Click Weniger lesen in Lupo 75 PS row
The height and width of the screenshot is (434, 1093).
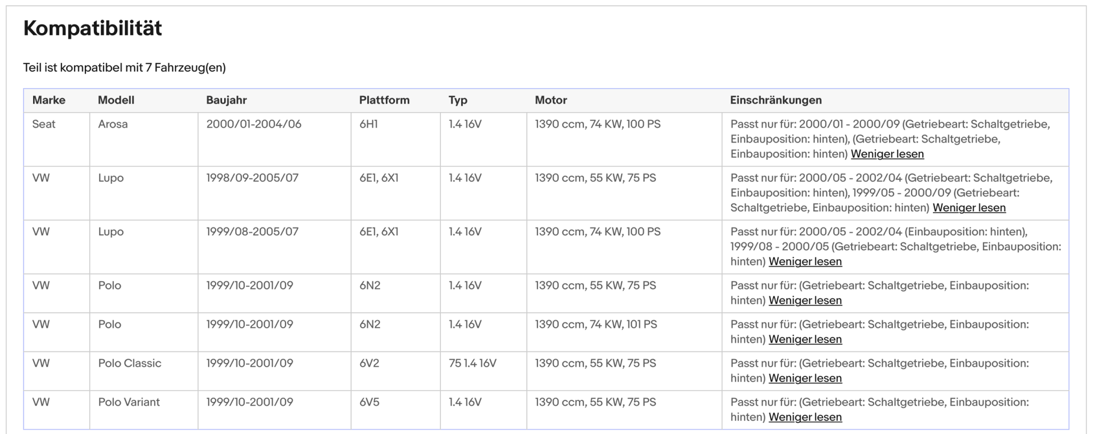pos(969,208)
